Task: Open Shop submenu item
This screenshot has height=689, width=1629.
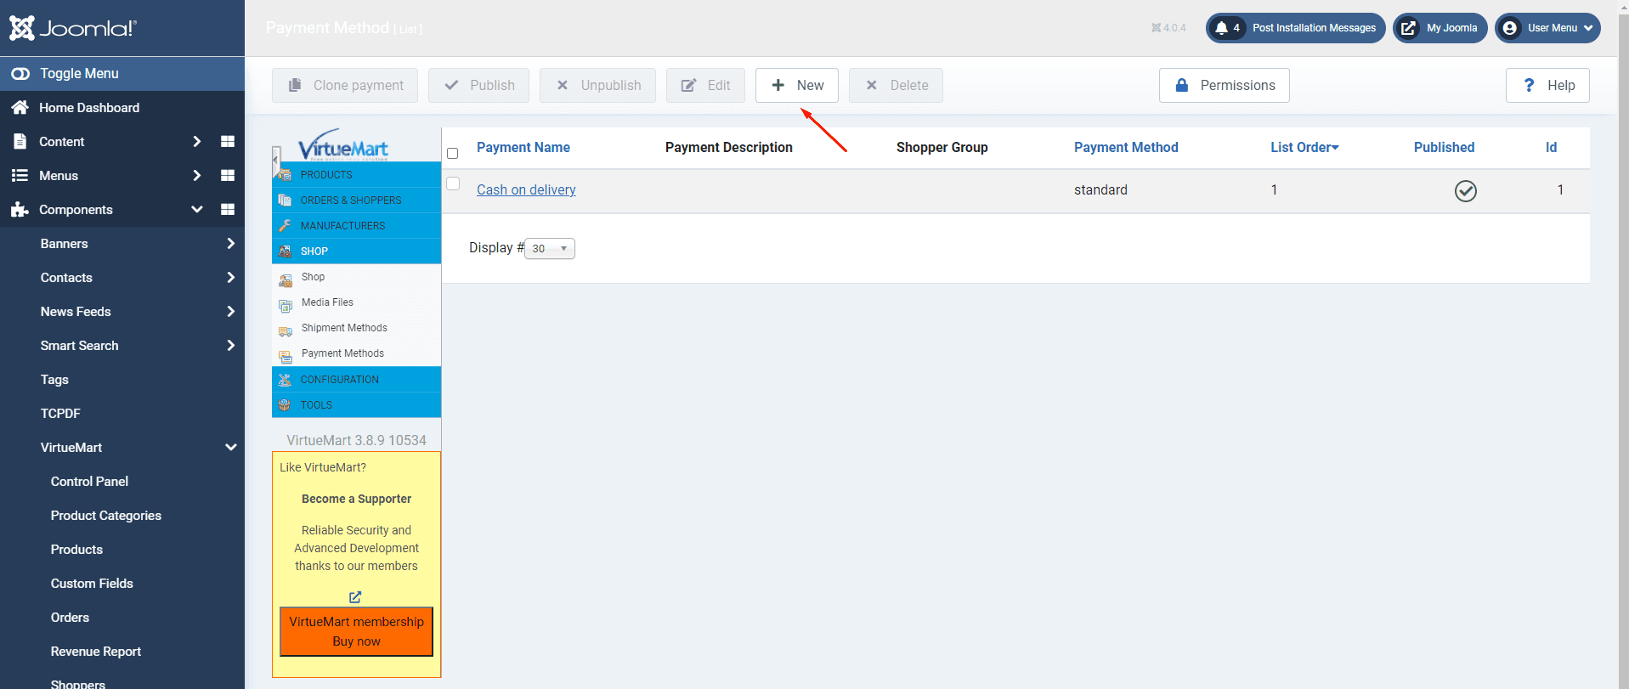Action: [313, 277]
